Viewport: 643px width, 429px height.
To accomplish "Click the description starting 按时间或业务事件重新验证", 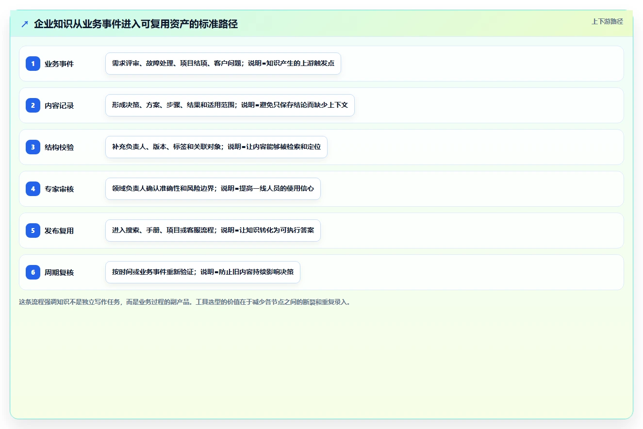I will pos(203,272).
